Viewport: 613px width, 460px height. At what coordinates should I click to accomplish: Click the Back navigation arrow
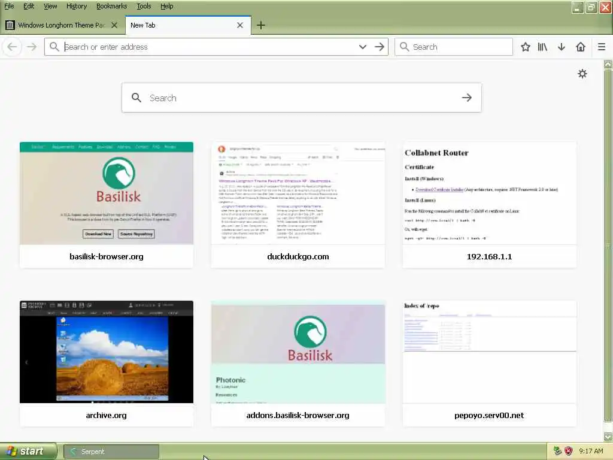[x=12, y=47]
